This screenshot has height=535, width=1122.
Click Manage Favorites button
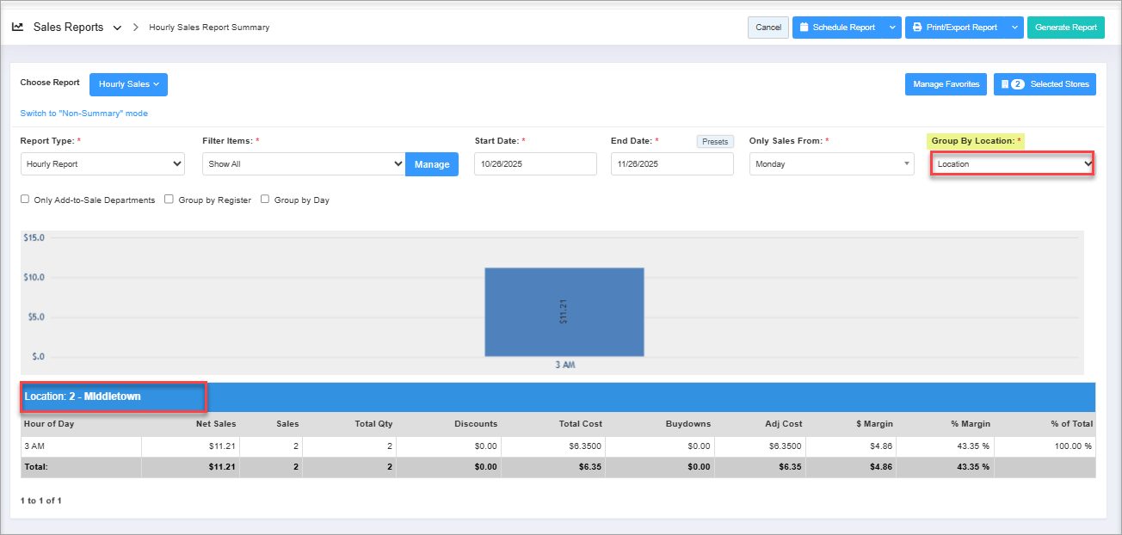click(x=946, y=84)
